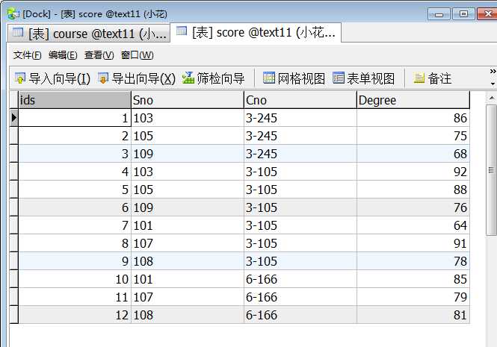The width and height of the screenshot is (497, 347).
Task: Click the Navicat app icon in title bar
Action: click(13, 14)
